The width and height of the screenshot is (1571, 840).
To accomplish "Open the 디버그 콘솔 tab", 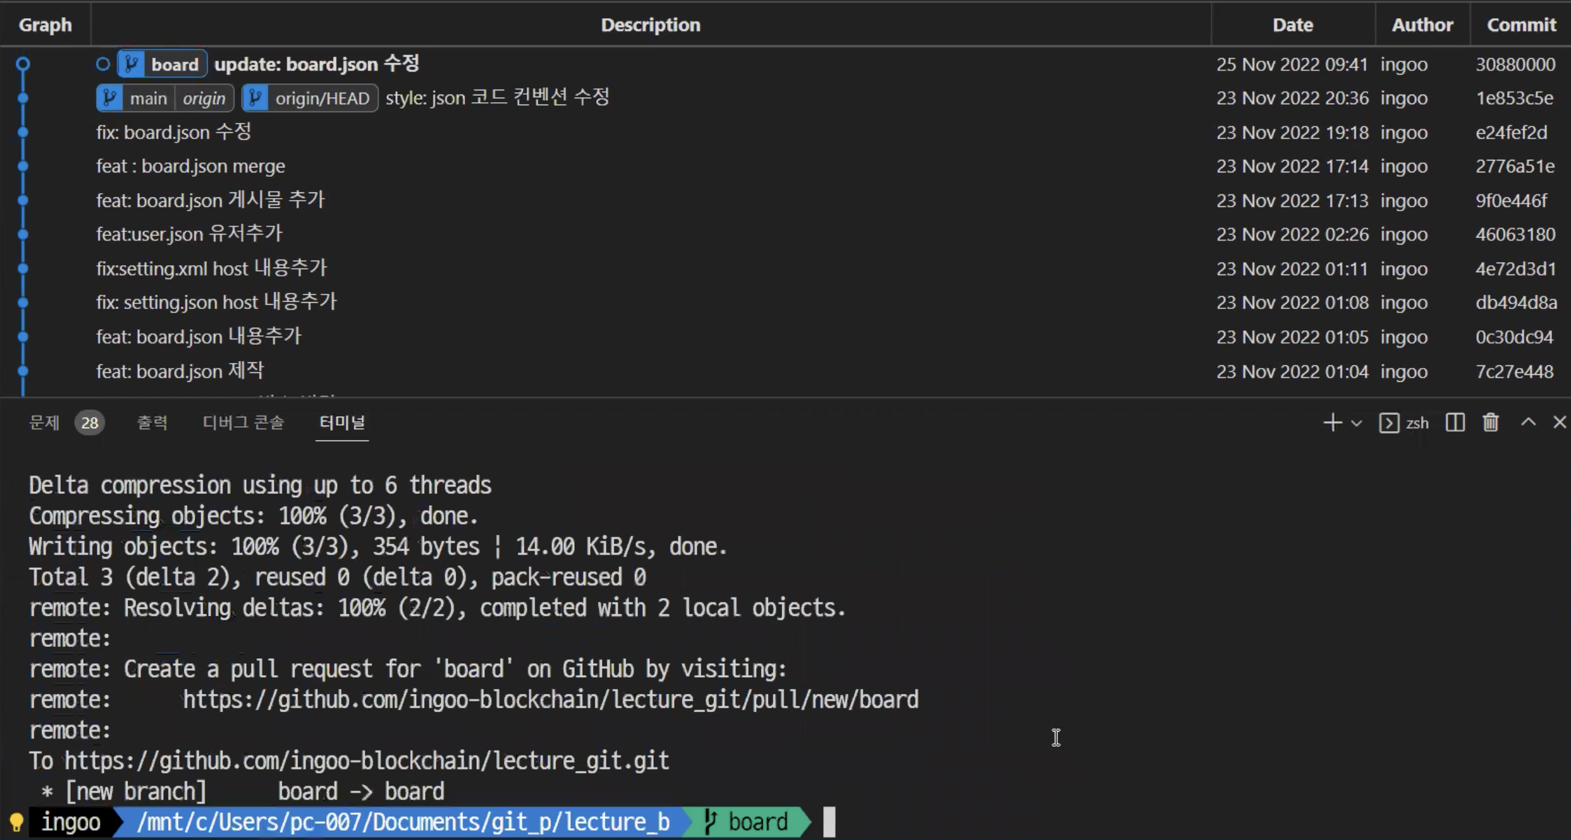I will 243,423.
